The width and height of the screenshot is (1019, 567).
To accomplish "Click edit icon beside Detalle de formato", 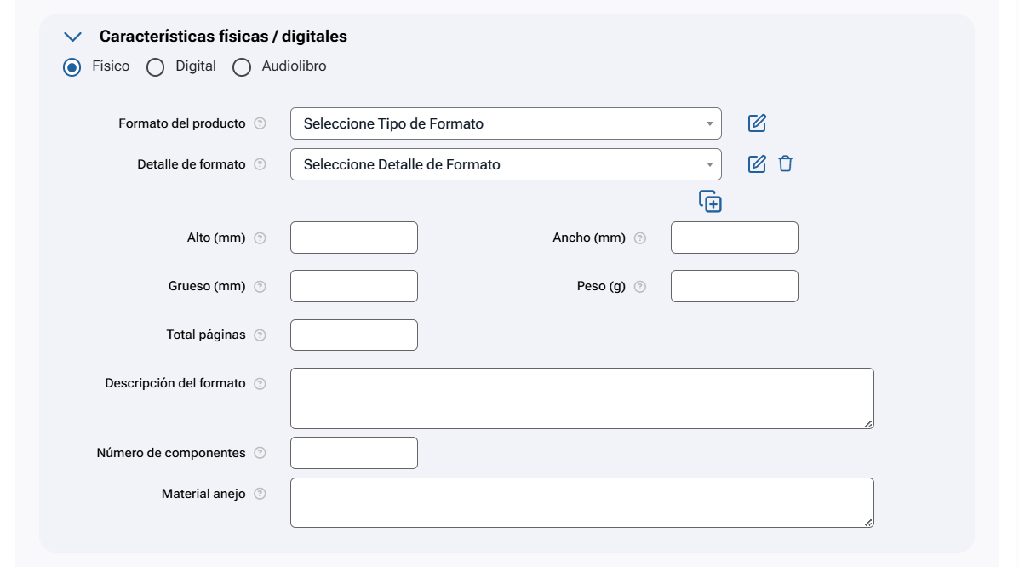I will [757, 164].
